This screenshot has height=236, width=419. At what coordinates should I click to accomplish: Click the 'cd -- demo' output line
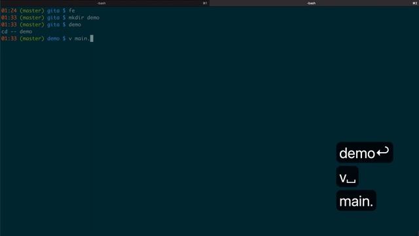[x=16, y=31]
